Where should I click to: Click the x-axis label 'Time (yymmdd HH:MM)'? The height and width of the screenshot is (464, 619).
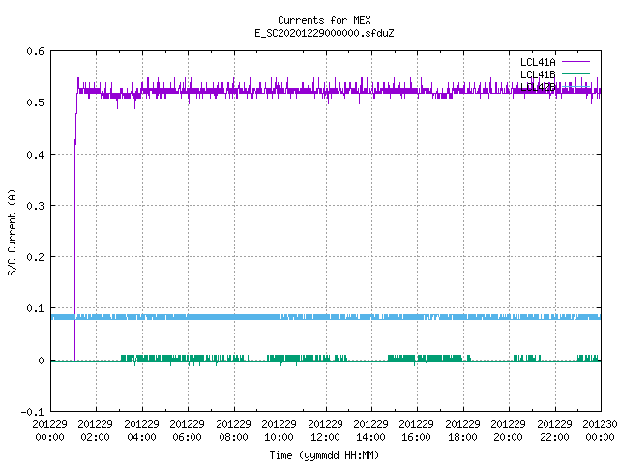(x=324, y=455)
